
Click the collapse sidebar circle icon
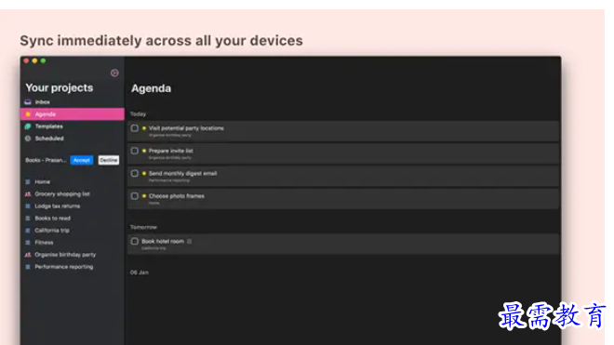(114, 73)
